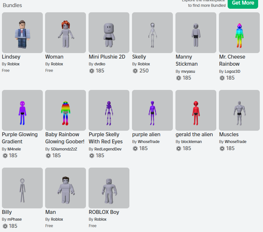The width and height of the screenshot is (263, 232).
Task: Open WhoseTrade under purple alien
Action: pyautogui.click(x=149, y=142)
